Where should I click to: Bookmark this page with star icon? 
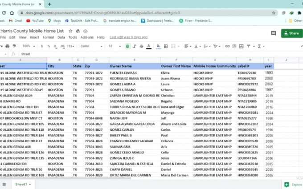click(x=274, y=13)
